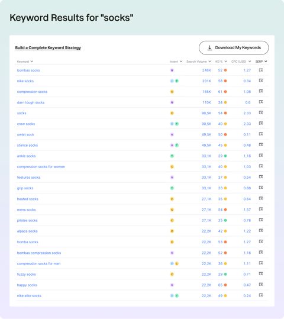The height and width of the screenshot is (319, 284).
Task: Open the alpaca socks keyword link
Action: (x=27, y=231)
